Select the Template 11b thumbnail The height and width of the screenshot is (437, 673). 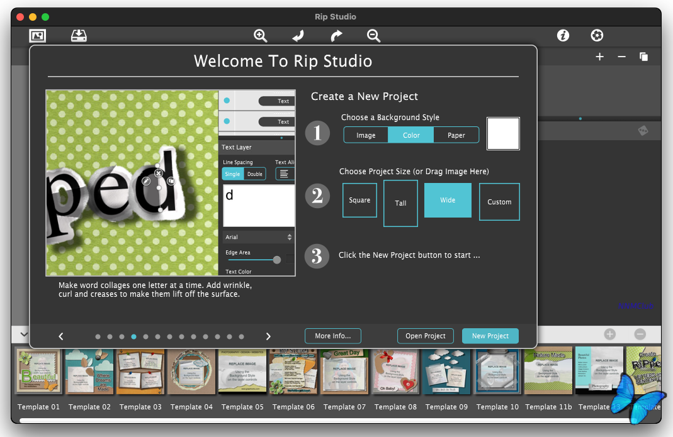click(548, 372)
